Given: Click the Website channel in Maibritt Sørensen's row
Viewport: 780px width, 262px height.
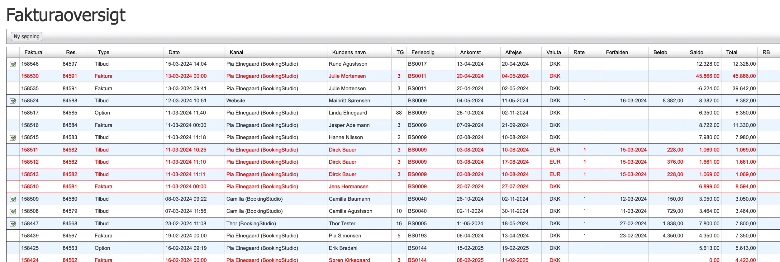Looking at the screenshot, I should pos(235,101).
